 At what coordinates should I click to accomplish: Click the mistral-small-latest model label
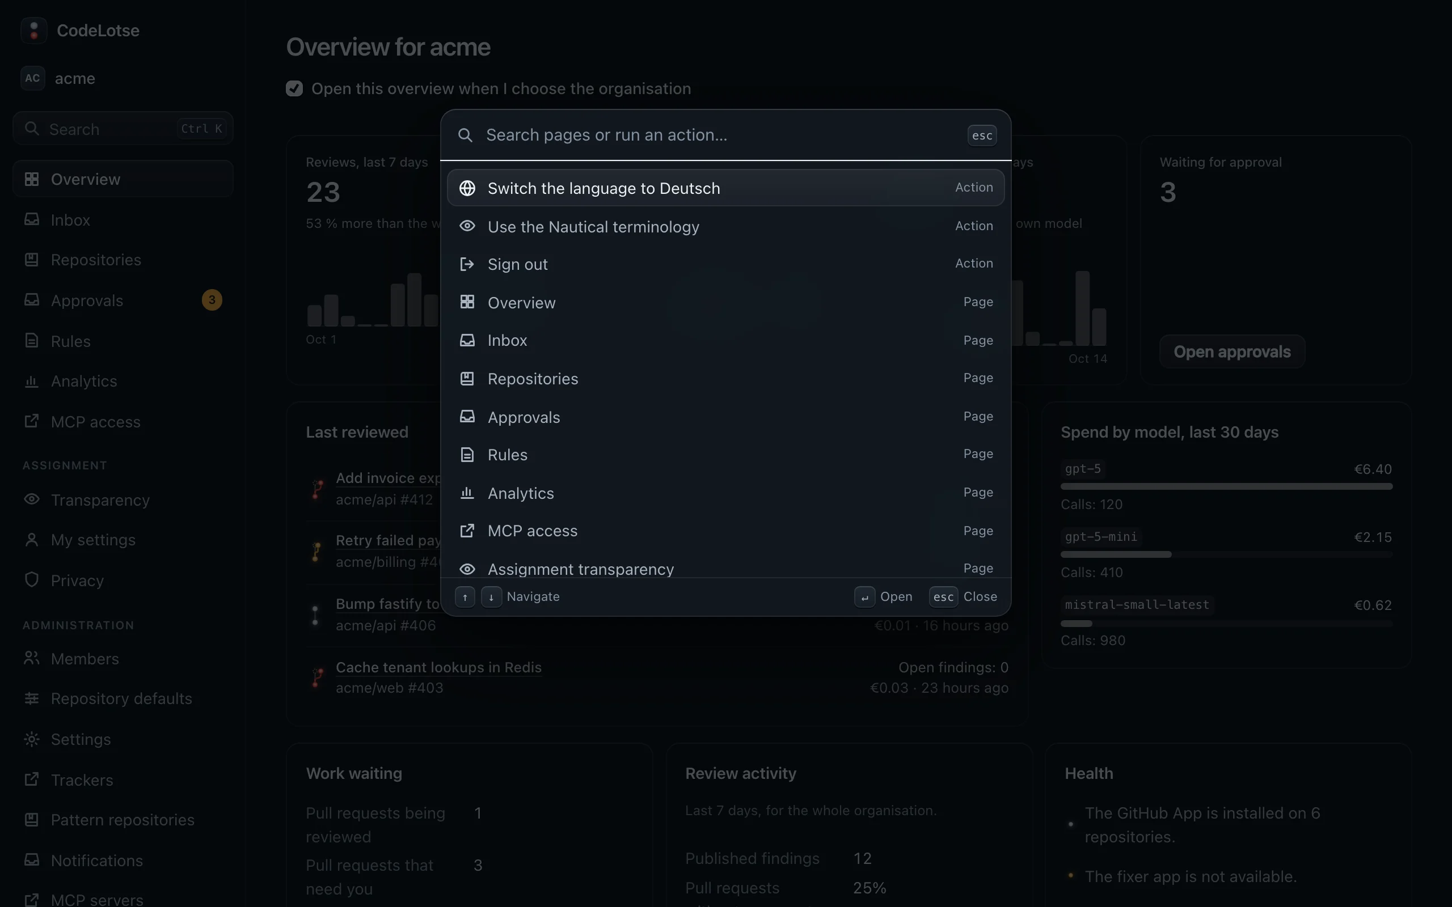(x=1137, y=605)
